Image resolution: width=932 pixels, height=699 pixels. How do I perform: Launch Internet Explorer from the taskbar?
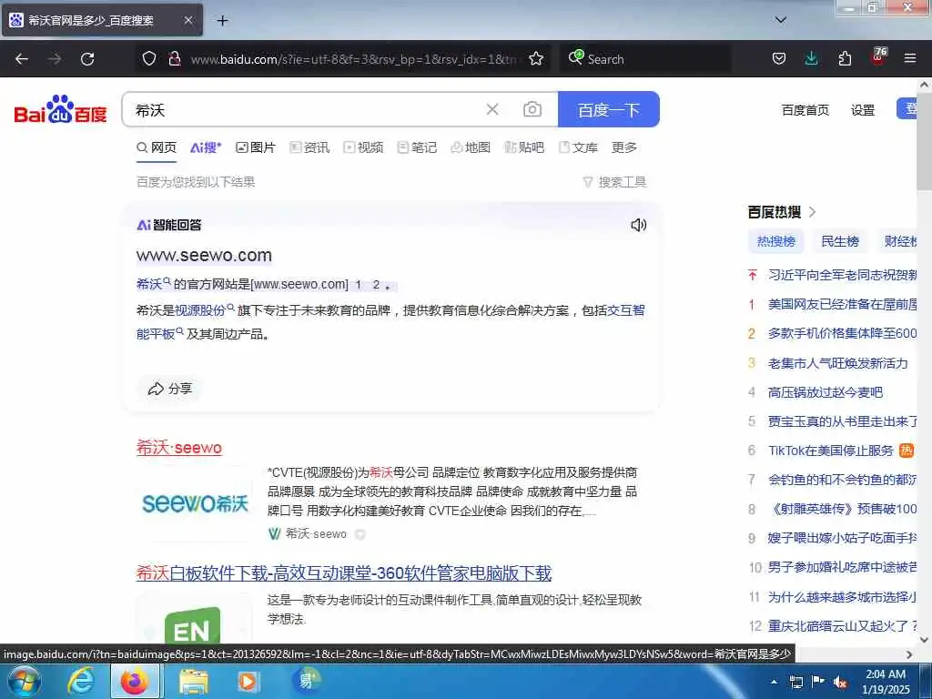(80, 681)
